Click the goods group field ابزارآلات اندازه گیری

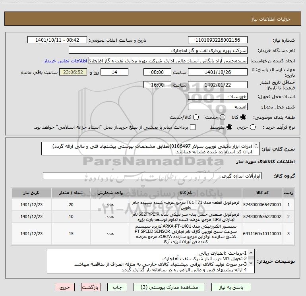click(152, 176)
